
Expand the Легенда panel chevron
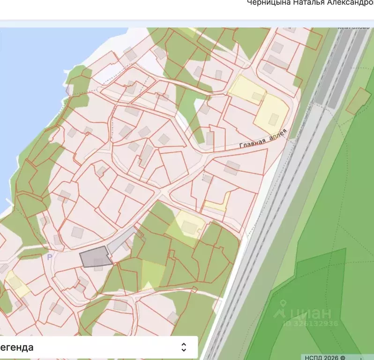click(183, 347)
